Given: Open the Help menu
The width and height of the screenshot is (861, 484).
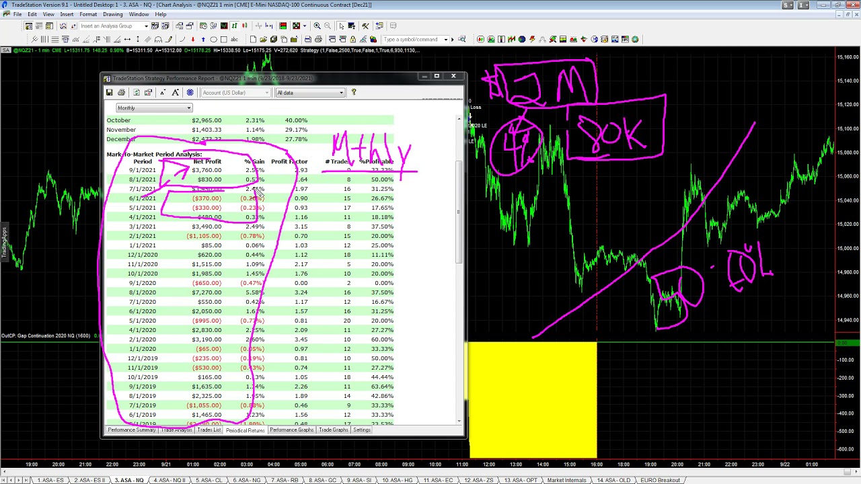Looking at the screenshot, I should (x=161, y=14).
